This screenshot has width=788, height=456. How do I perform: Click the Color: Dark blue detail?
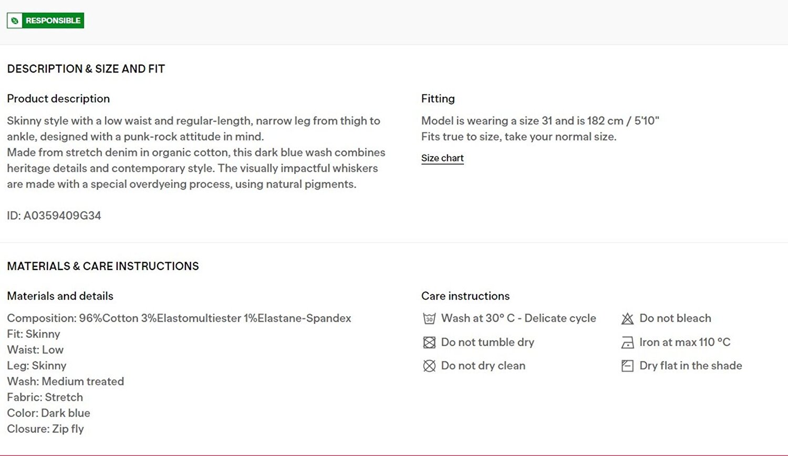click(49, 413)
